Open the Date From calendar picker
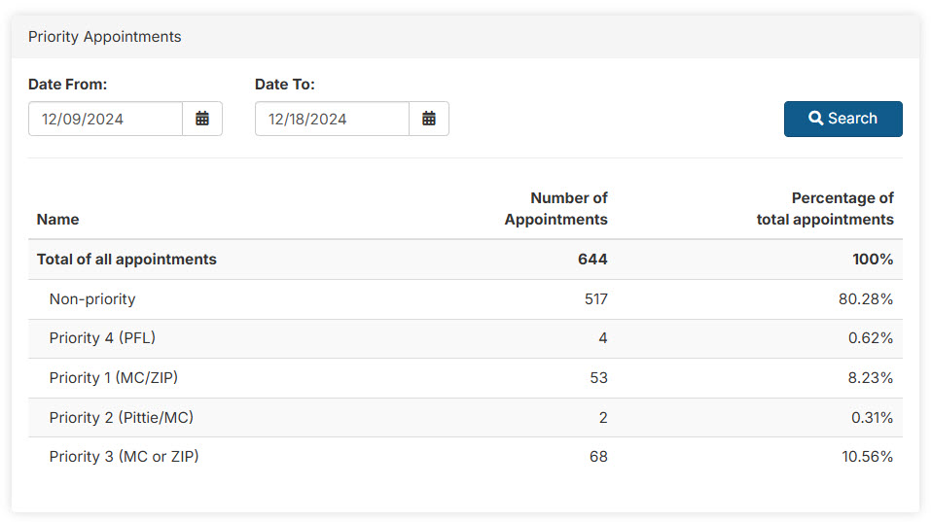Viewport: 932px width, 522px height. (x=202, y=119)
